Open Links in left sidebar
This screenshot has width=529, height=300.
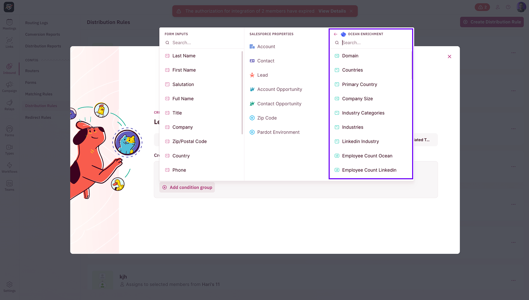point(10,43)
